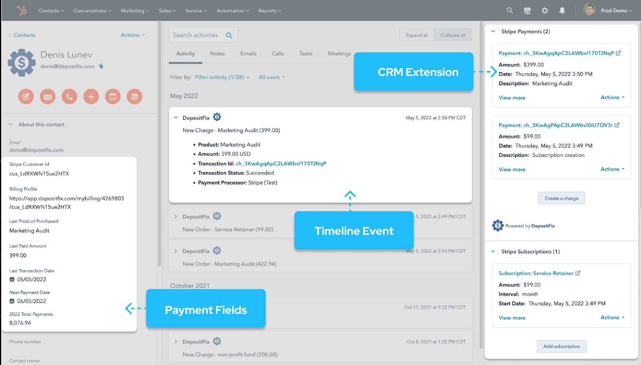Open the meeting scheduler calendar icon
641x365 pixels.
pyautogui.click(x=135, y=96)
